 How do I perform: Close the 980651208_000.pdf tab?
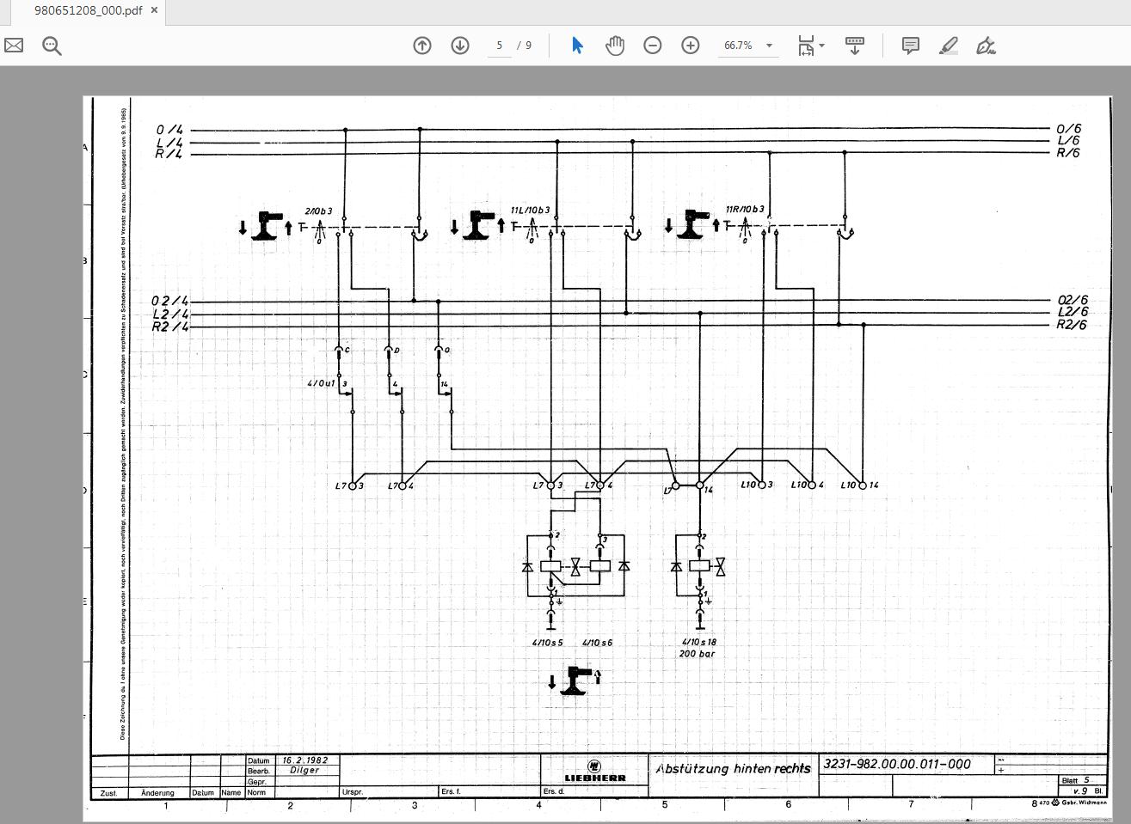pyautogui.click(x=155, y=10)
